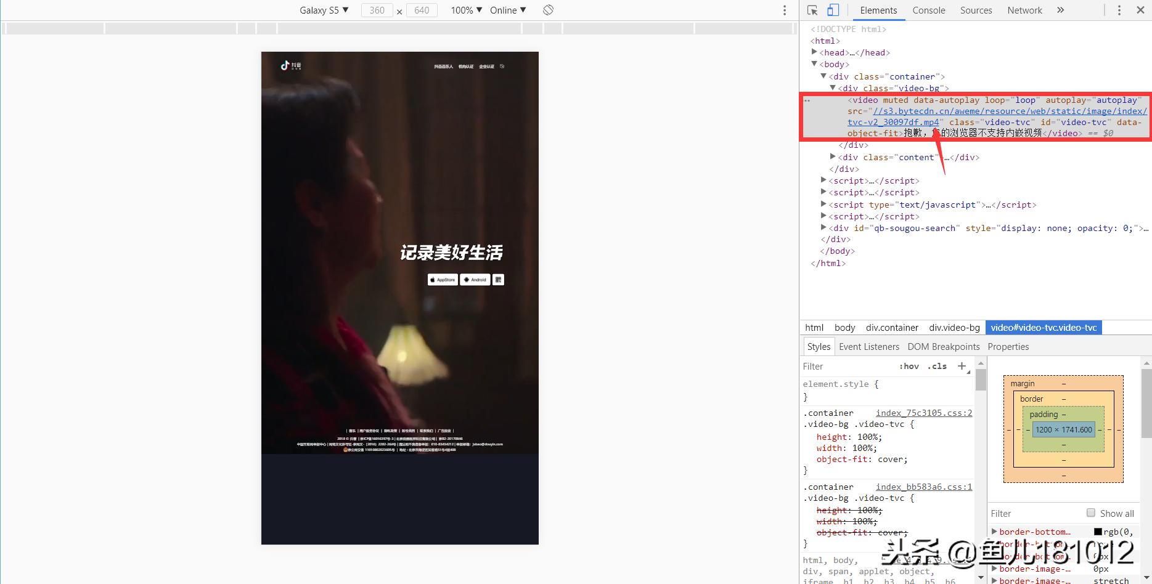Open the Sources tab

pyautogui.click(x=976, y=10)
